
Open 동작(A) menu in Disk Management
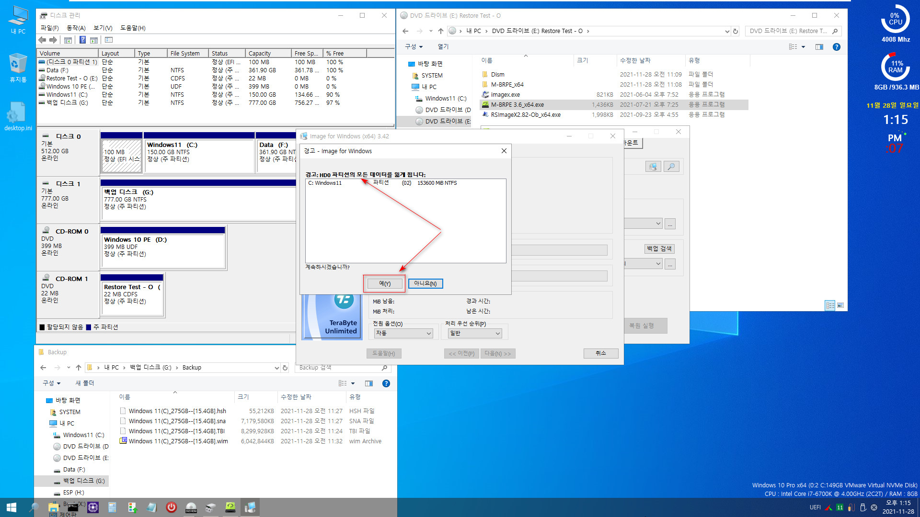click(76, 28)
